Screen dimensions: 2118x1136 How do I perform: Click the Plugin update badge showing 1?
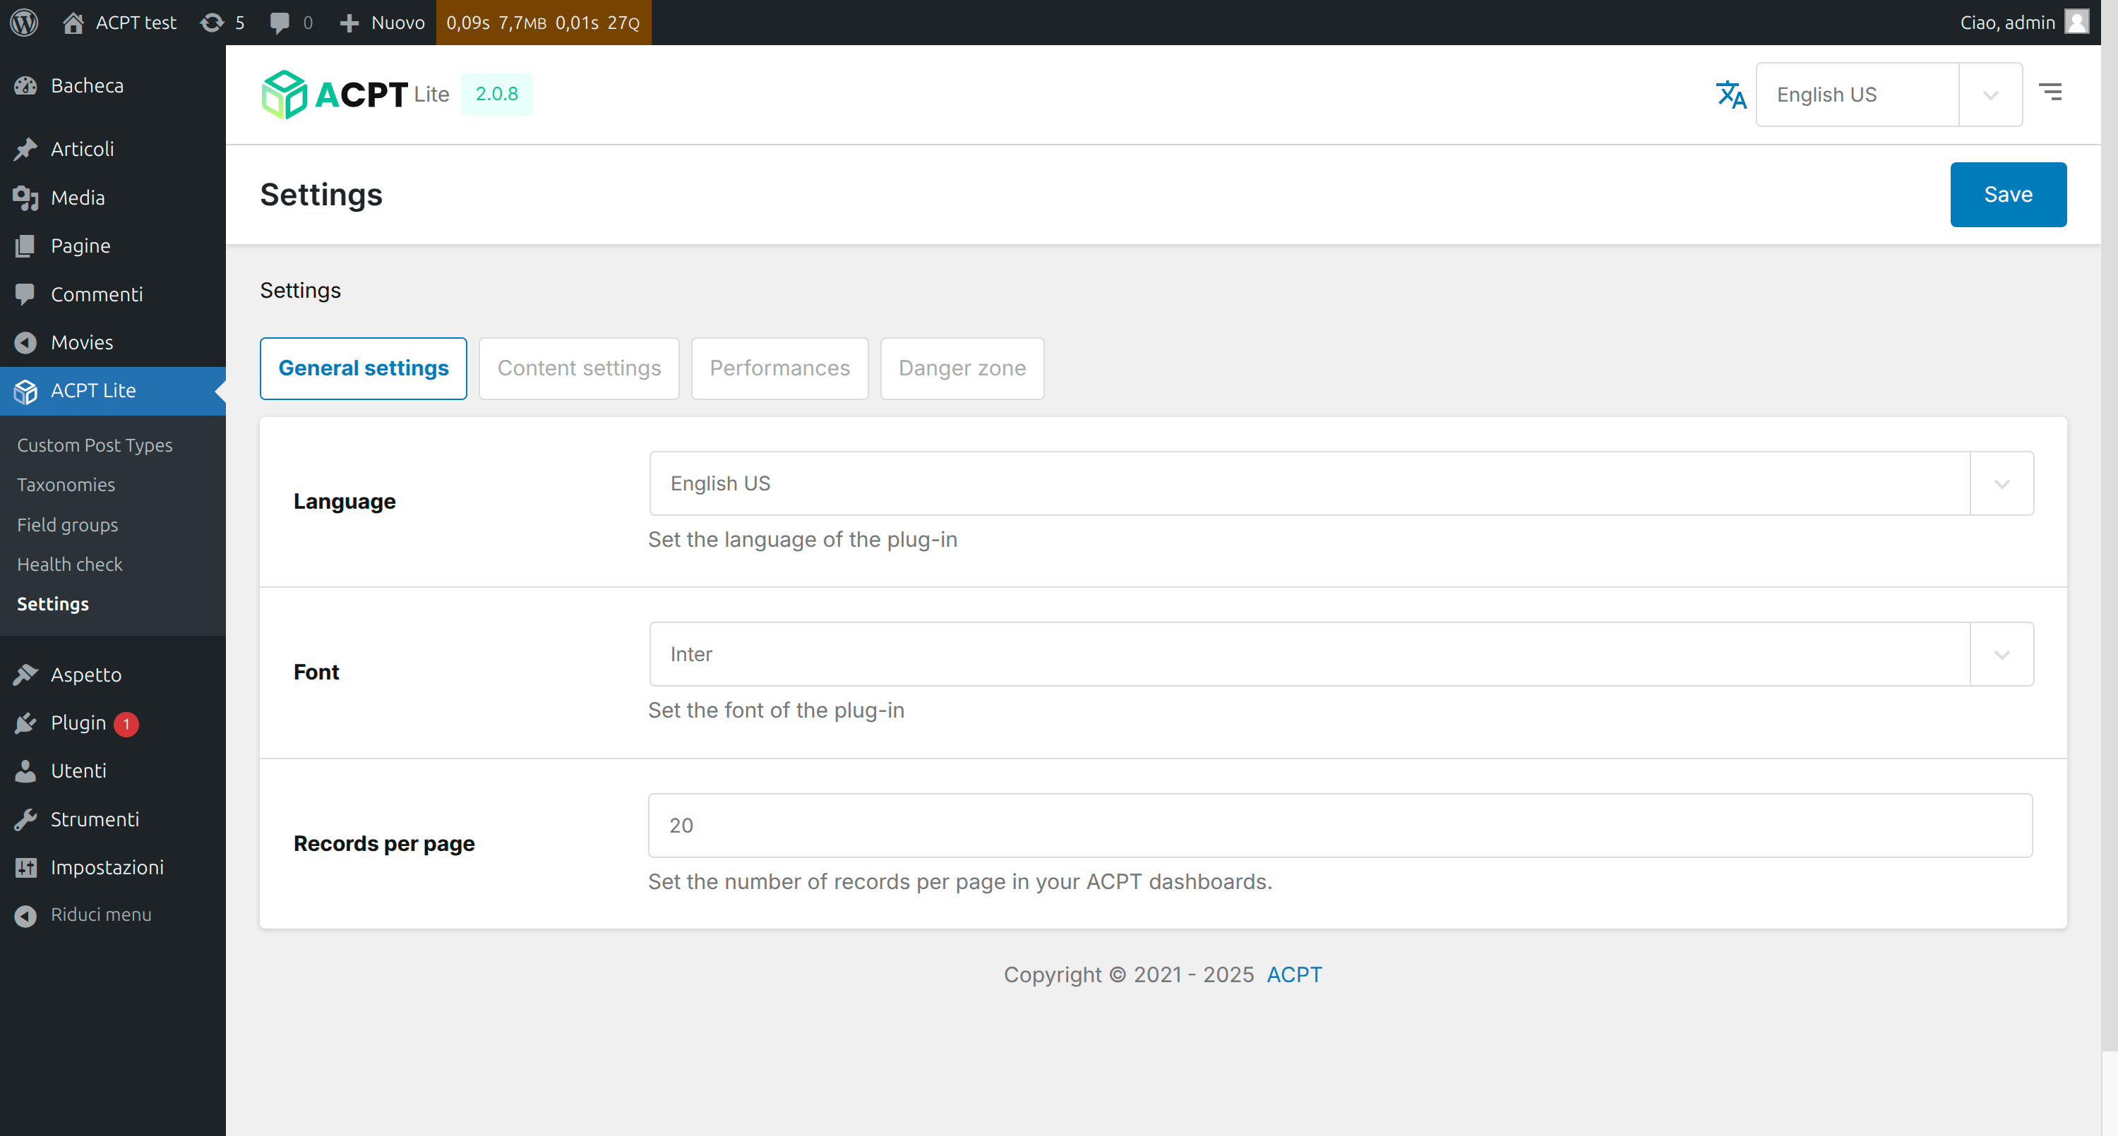[126, 724]
